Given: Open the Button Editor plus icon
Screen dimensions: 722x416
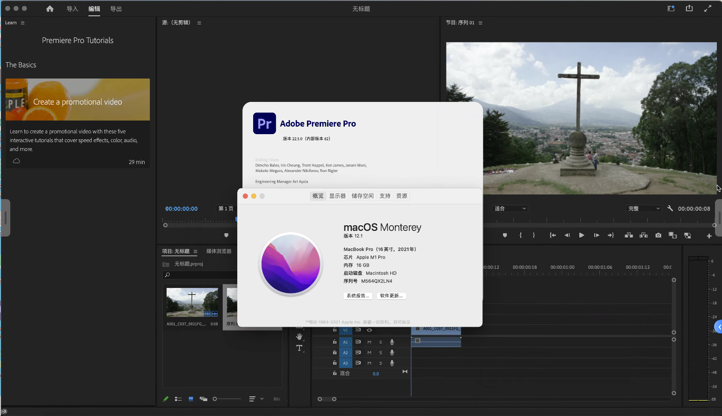Looking at the screenshot, I should click(x=709, y=236).
